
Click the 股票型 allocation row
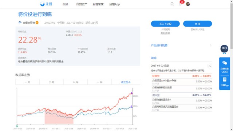181,76
